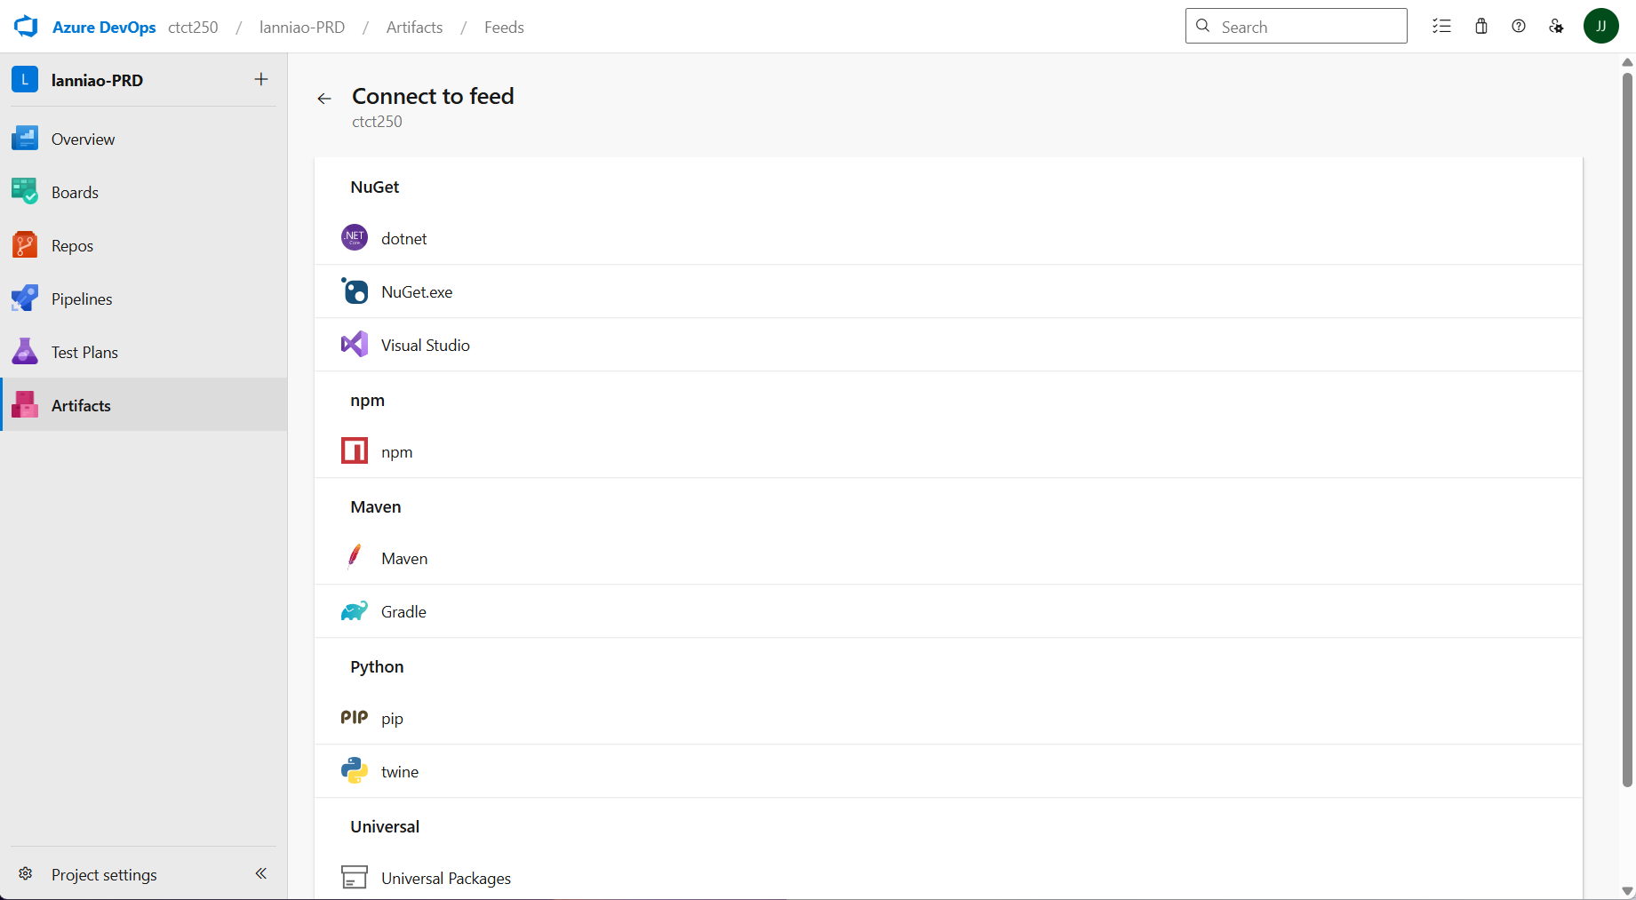Choose the twine Python option

(400, 772)
